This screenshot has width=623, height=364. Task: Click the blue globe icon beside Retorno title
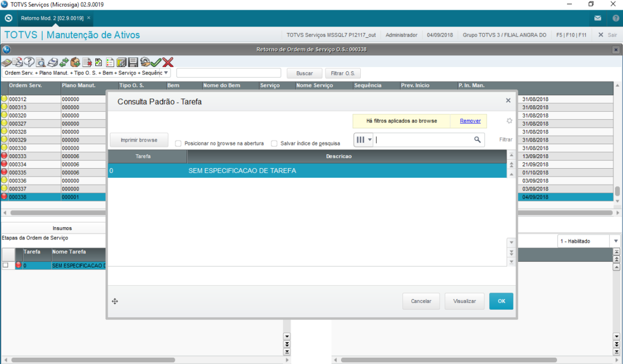(x=6, y=49)
